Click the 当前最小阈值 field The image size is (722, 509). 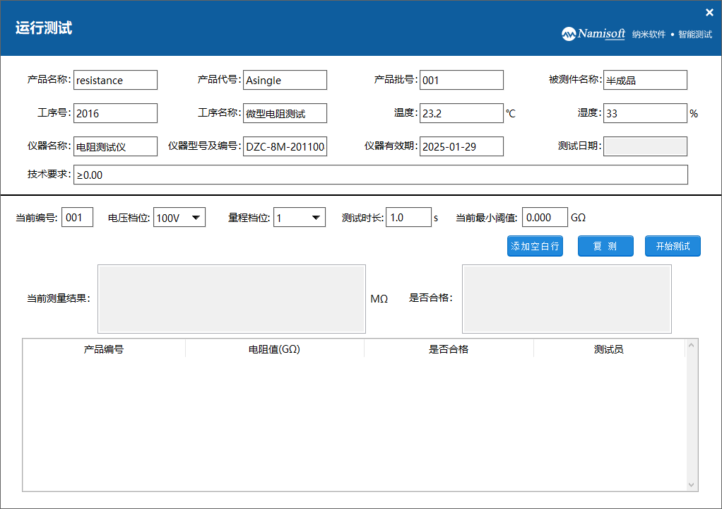545,217
